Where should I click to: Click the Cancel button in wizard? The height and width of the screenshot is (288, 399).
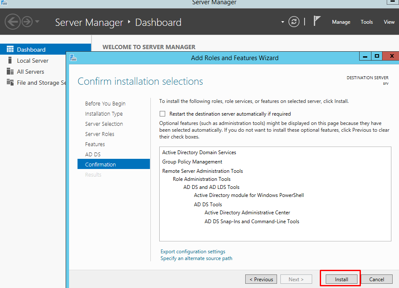[377, 280]
